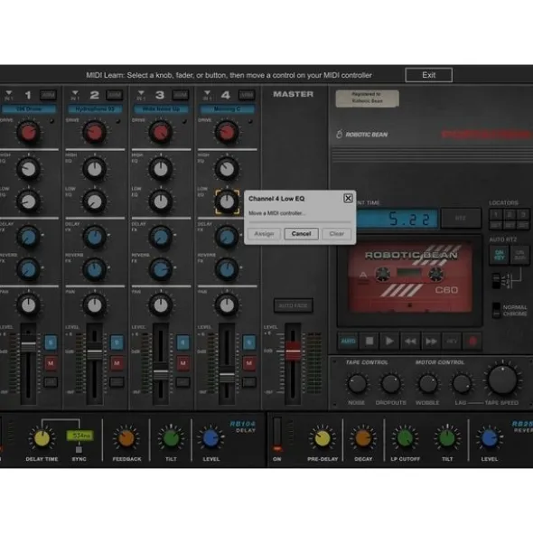Click Cancel in the Channel 4 Low EQ dialog

(301, 234)
